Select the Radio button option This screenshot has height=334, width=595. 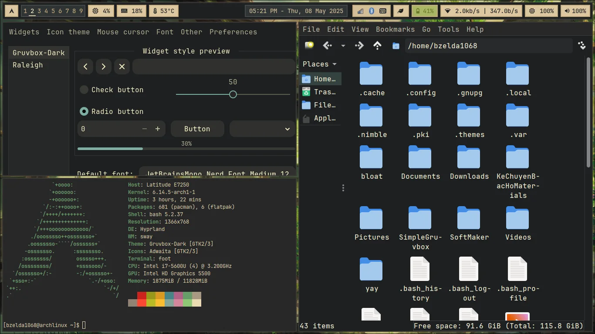pos(84,111)
